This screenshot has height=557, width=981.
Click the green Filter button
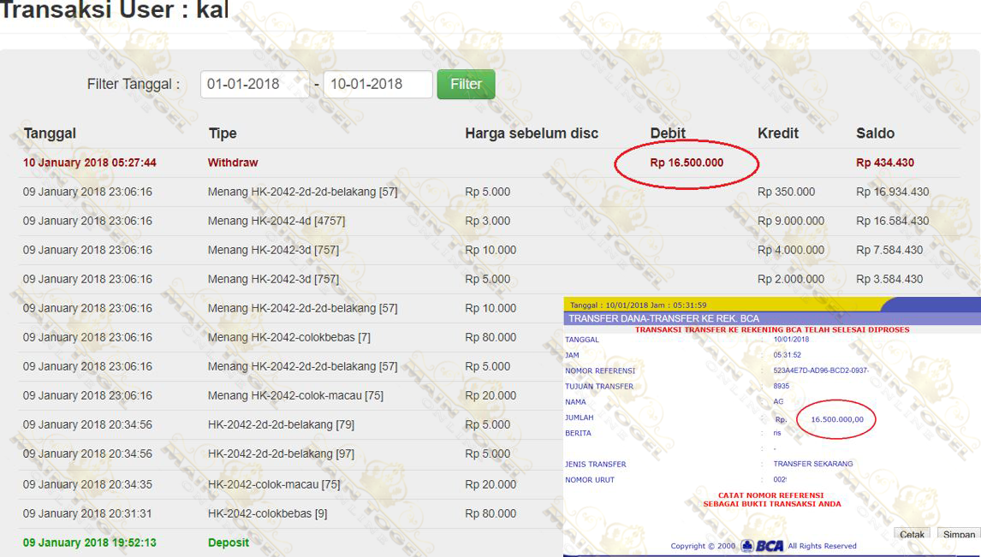point(466,84)
